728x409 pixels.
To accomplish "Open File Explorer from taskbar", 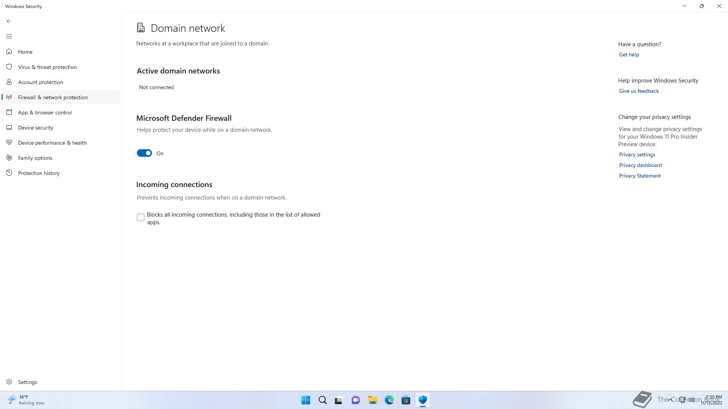I will [x=372, y=400].
